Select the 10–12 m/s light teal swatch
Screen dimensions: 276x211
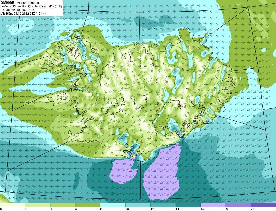point(138,205)
